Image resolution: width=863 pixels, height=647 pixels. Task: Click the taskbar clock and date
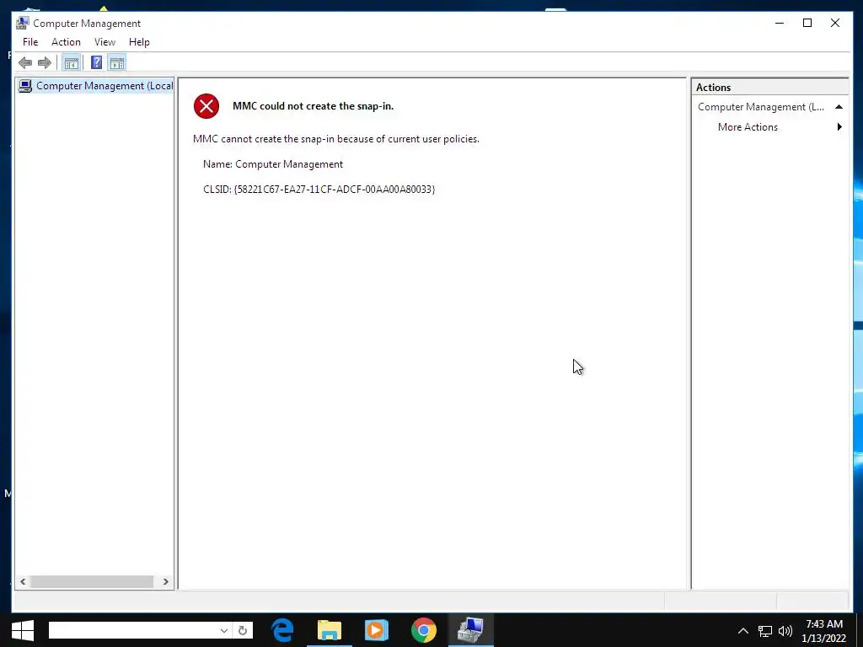823,631
